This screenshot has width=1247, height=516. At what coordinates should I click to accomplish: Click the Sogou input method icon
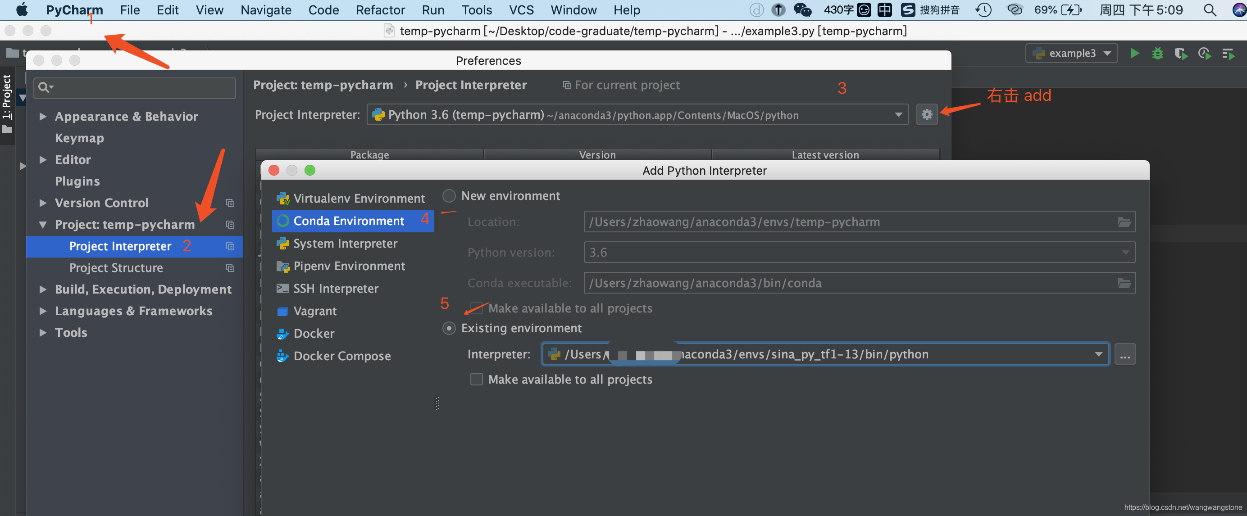tap(908, 9)
